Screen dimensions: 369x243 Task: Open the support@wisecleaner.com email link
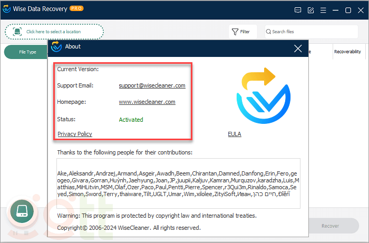tap(152, 85)
